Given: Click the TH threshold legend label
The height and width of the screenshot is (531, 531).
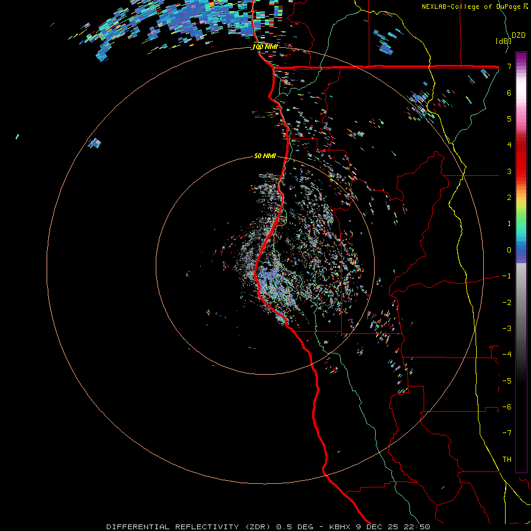Looking at the screenshot, I should pyautogui.click(x=507, y=460).
